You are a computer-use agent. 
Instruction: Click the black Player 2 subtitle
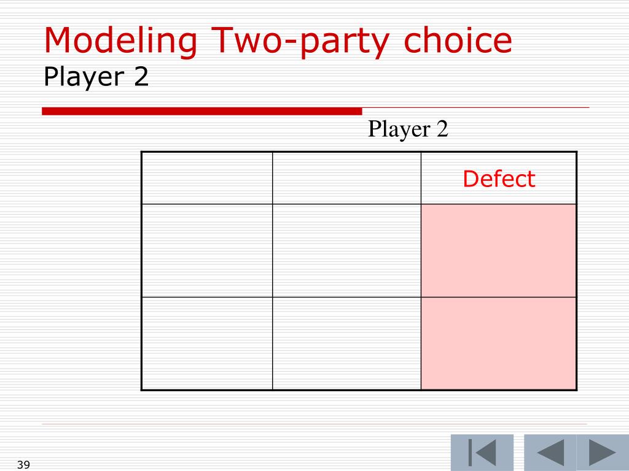point(96,77)
